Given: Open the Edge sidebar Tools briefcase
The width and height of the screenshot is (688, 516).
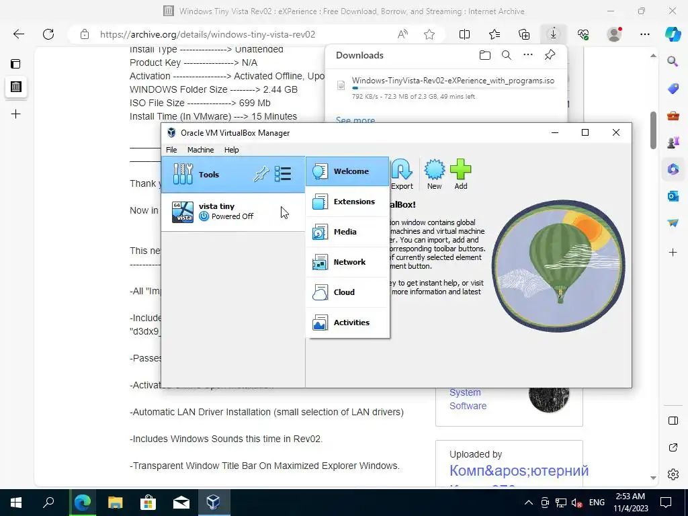Looking at the screenshot, I should coord(673,116).
